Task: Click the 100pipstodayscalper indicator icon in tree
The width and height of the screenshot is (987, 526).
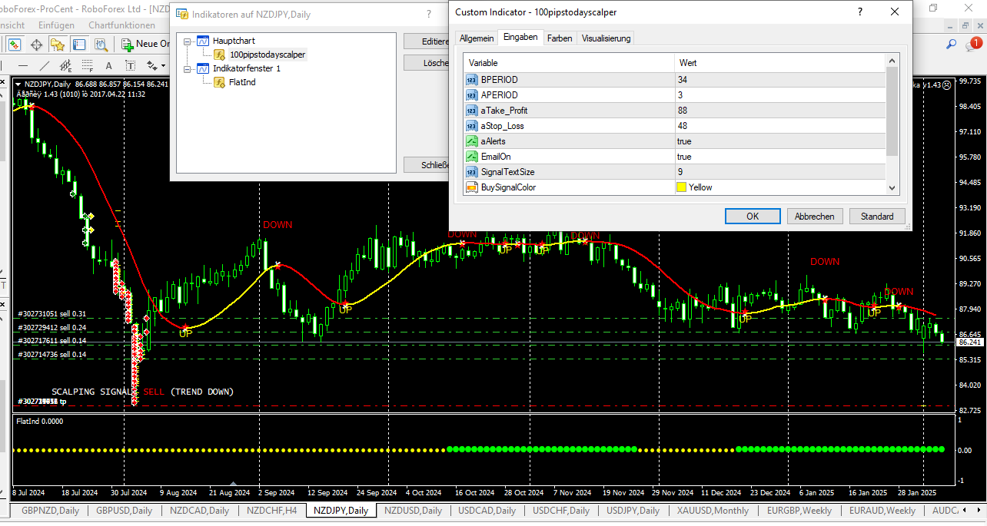Action: (220, 55)
